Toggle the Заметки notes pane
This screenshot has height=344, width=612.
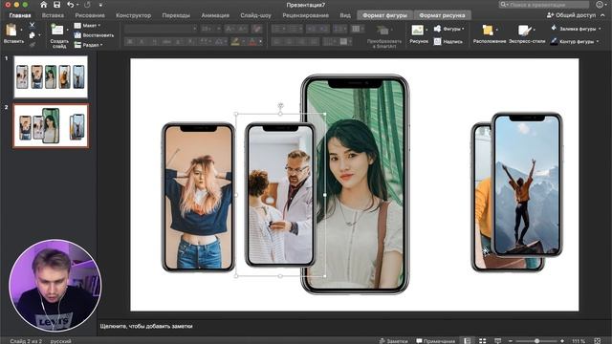coord(393,341)
